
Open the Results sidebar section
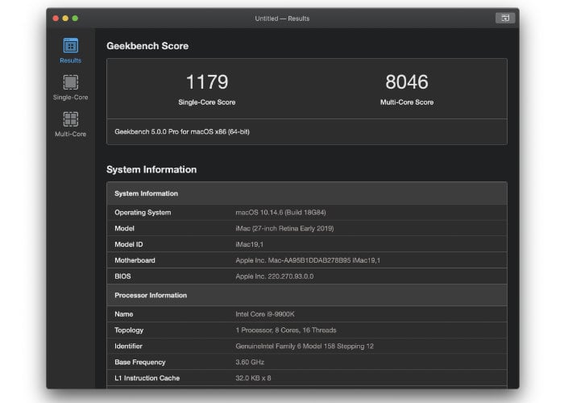(x=71, y=51)
